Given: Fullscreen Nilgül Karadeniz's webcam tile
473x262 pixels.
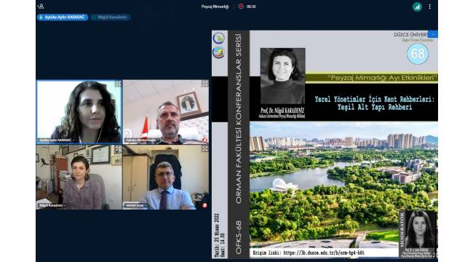Looking at the screenshot, I should tap(118, 149).
